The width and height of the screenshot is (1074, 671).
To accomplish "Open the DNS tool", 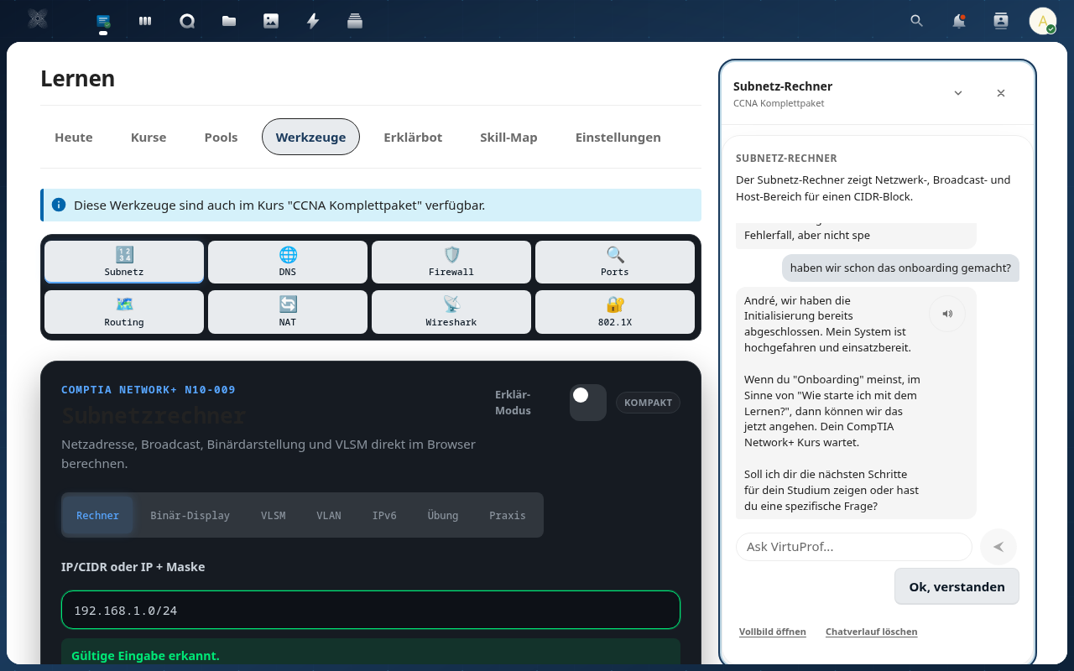I will pyautogui.click(x=287, y=261).
